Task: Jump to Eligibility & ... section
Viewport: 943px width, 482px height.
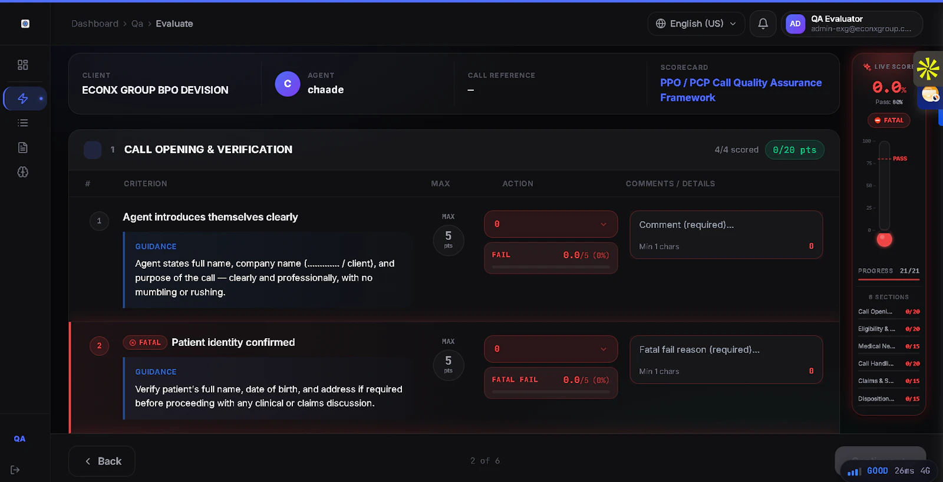Action: (x=889, y=329)
